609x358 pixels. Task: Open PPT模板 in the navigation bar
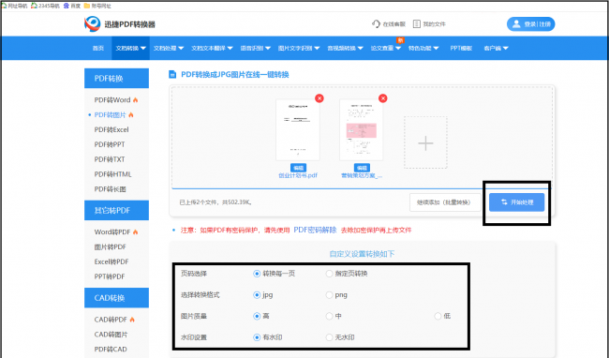click(461, 48)
